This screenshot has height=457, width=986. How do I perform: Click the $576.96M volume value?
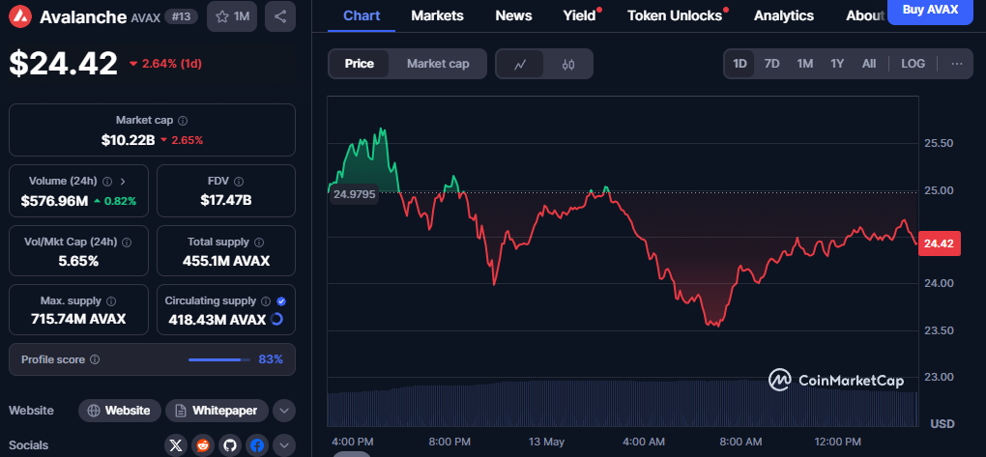coord(53,201)
